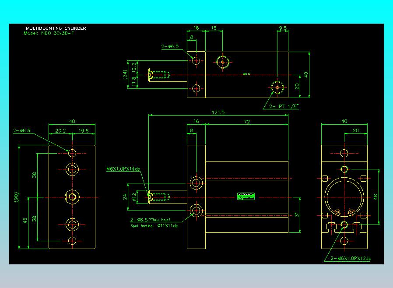Click the M6X1.0PX14dp thread callout

coord(123,169)
